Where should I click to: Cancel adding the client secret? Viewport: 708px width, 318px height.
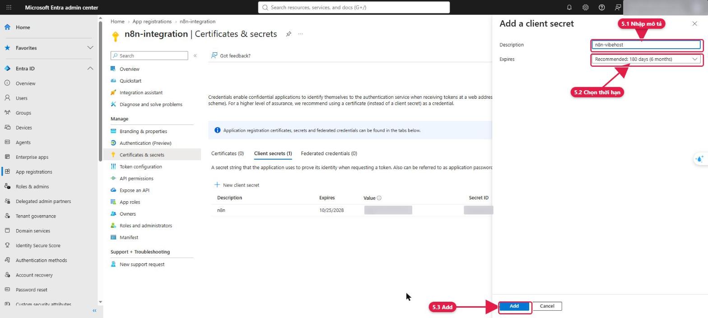coord(547,306)
